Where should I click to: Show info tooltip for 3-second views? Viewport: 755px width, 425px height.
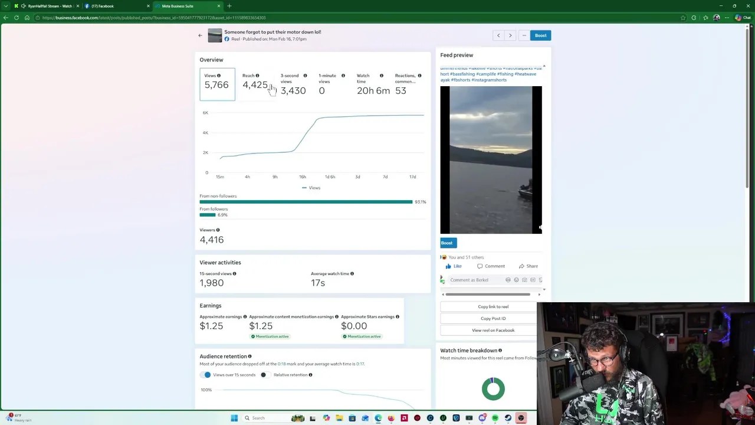305,76
